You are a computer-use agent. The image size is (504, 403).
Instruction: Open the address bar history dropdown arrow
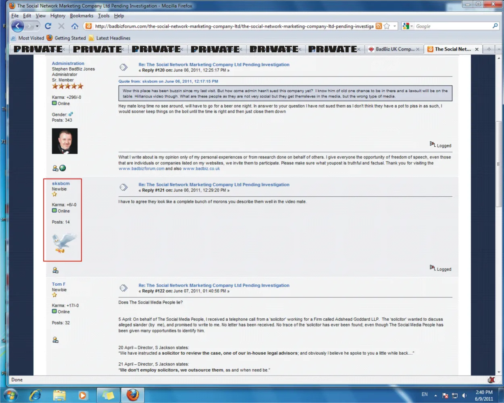coord(395,26)
